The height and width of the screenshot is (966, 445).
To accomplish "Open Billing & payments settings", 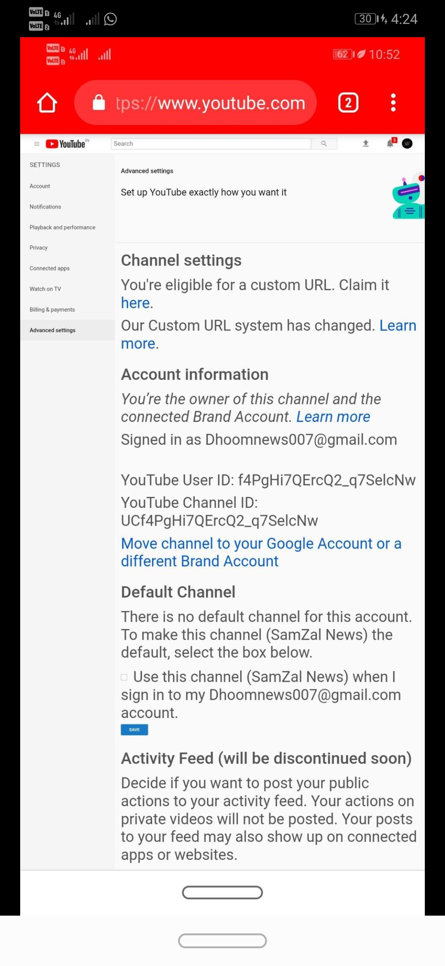I will point(52,310).
